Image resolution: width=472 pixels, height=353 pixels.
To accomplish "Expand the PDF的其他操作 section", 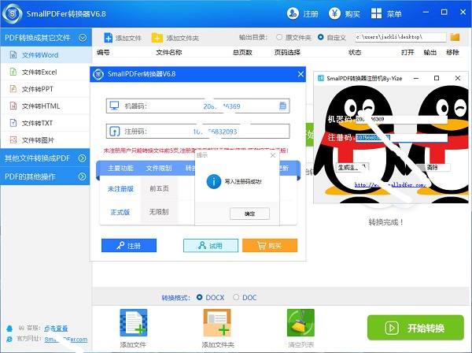I will point(82,176).
